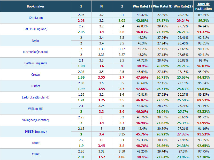Sort by Win Rate(N) header
The image size is (214, 160).
pyautogui.click(x=163, y=6)
